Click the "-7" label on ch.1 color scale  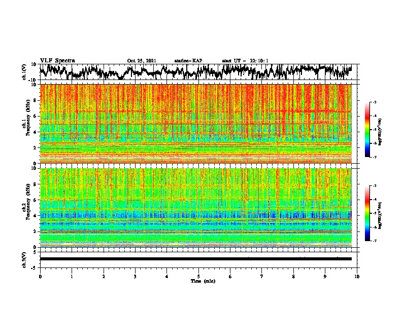374,157
